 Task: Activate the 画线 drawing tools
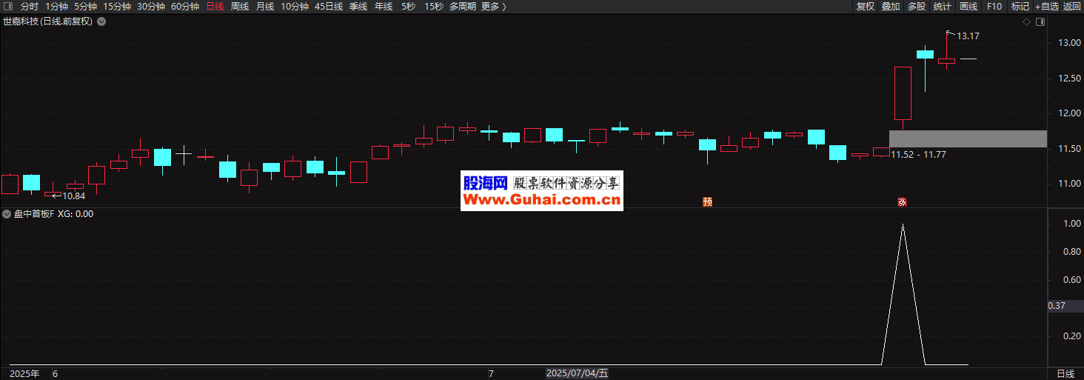point(968,7)
